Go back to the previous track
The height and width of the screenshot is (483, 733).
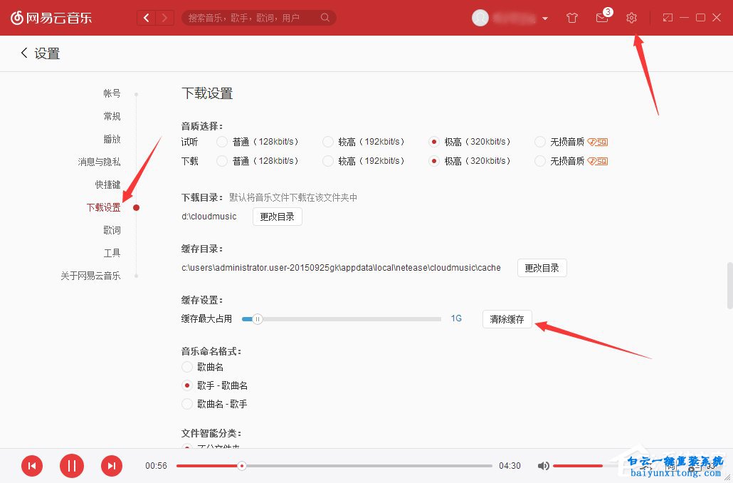(x=31, y=465)
